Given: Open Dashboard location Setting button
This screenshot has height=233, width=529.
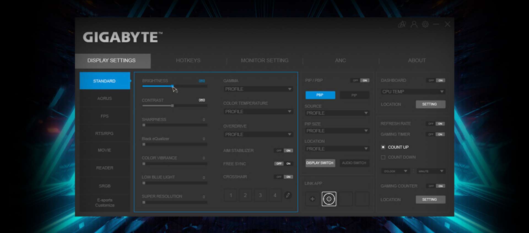Looking at the screenshot, I should [x=431, y=104].
